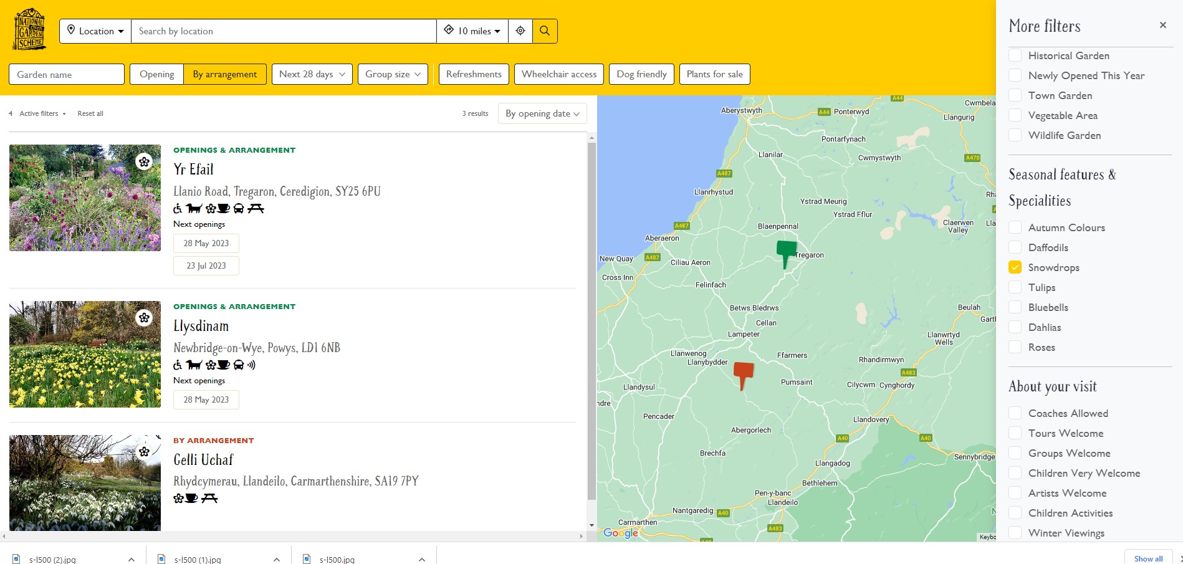Enable the Daffodils checkbox
This screenshot has height=564, width=1183.
[1015, 247]
